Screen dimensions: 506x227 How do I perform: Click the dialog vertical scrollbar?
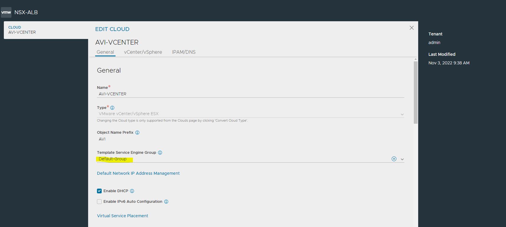click(416, 92)
